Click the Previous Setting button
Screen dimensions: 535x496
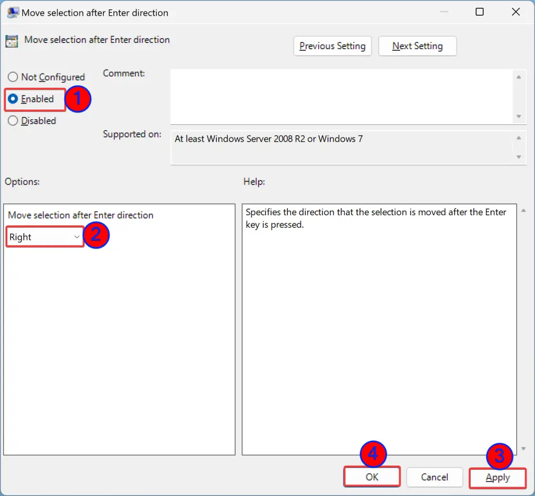click(x=332, y=46)
